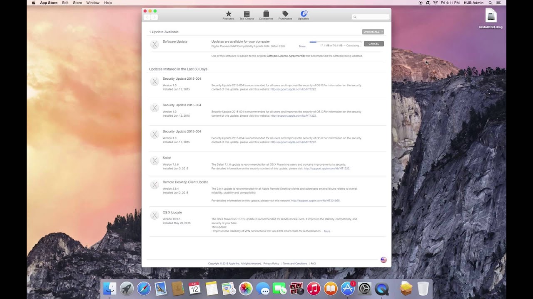
Task: Open the Window menu
Action: tap(93, 3)
